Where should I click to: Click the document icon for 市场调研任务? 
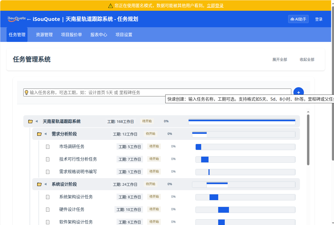[x=48, y=147]
